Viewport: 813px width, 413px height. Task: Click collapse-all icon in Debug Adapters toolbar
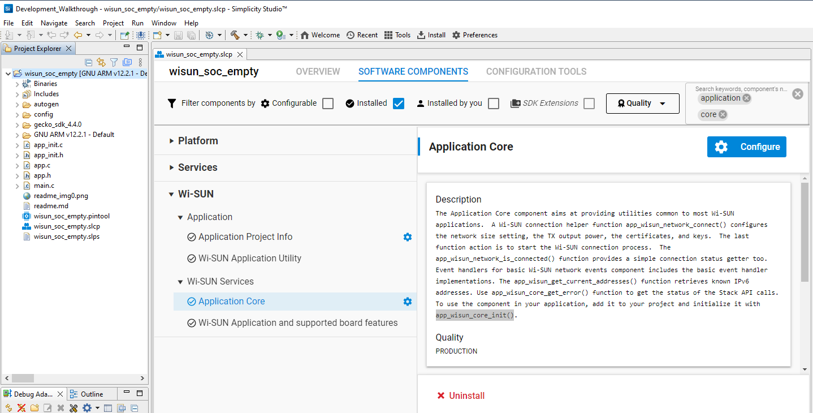(x=134, y=408)
